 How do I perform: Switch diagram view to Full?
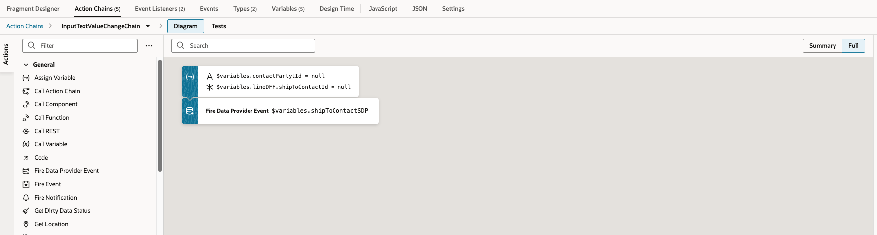tap(853, 46)
